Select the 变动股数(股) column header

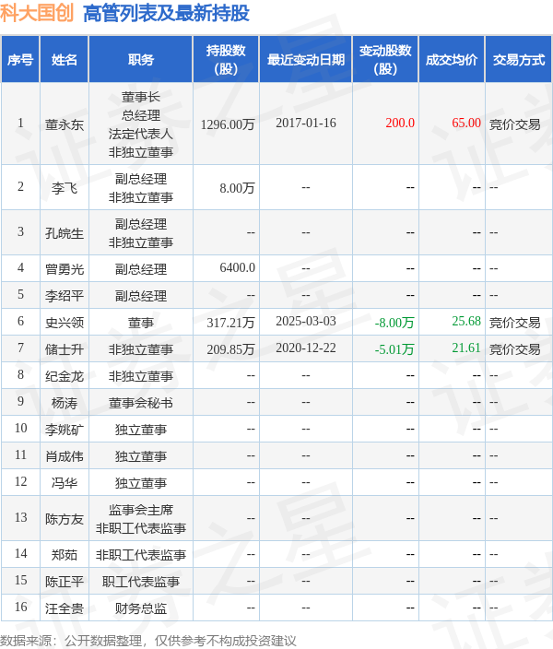tap(385, 60)
